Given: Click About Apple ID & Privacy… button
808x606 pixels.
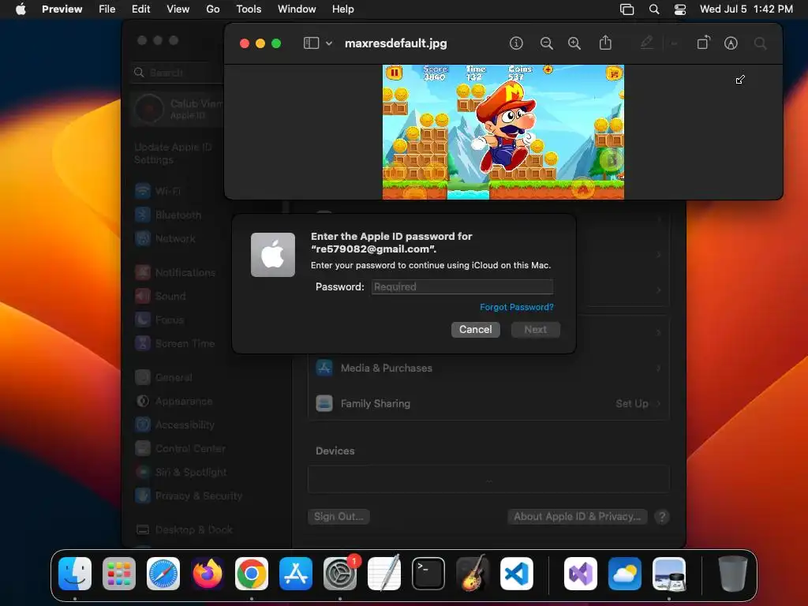Looking at the screenshot, I should point(577,516).
